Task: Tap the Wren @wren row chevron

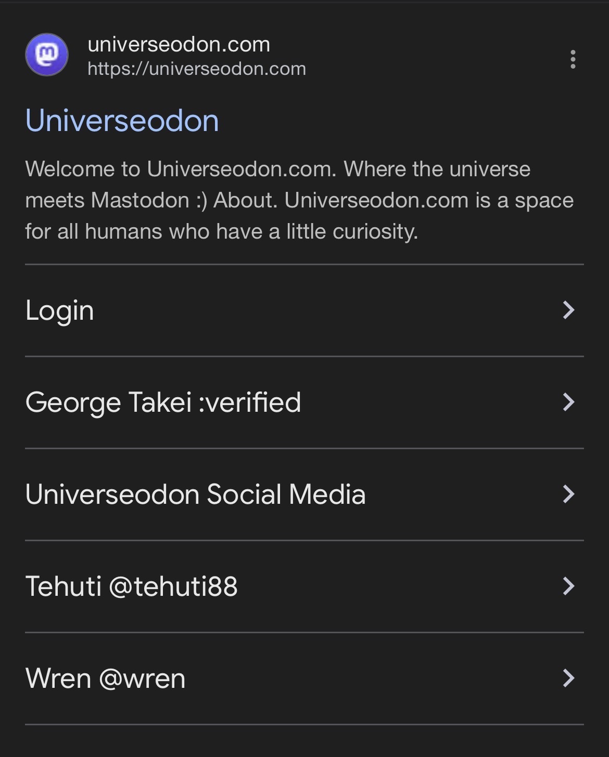Action: coord(568,678)
